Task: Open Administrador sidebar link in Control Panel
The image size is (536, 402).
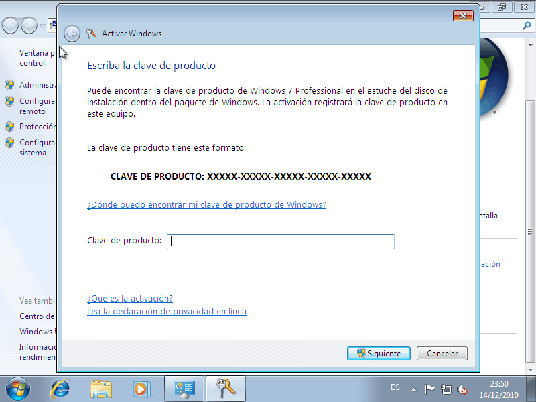Action: [38, 85]
